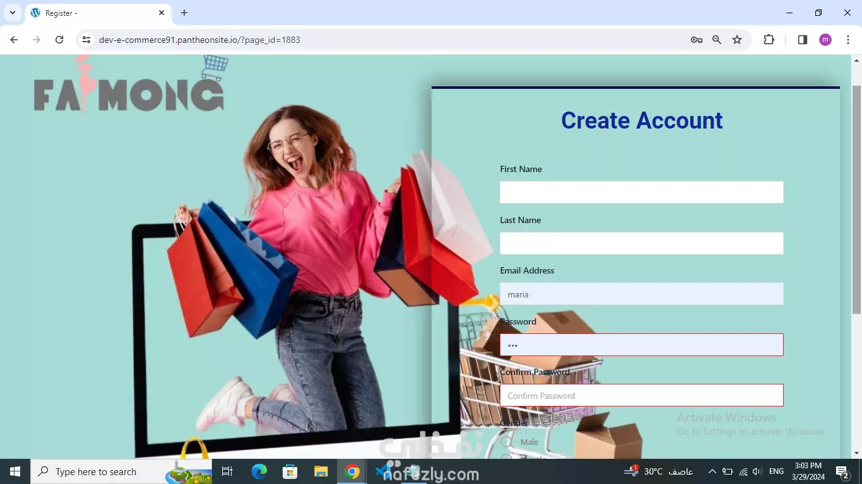Open Microsoft Store from the taskbar
The width and height of the screenshot is (862, 484).
tap(290, 471)
